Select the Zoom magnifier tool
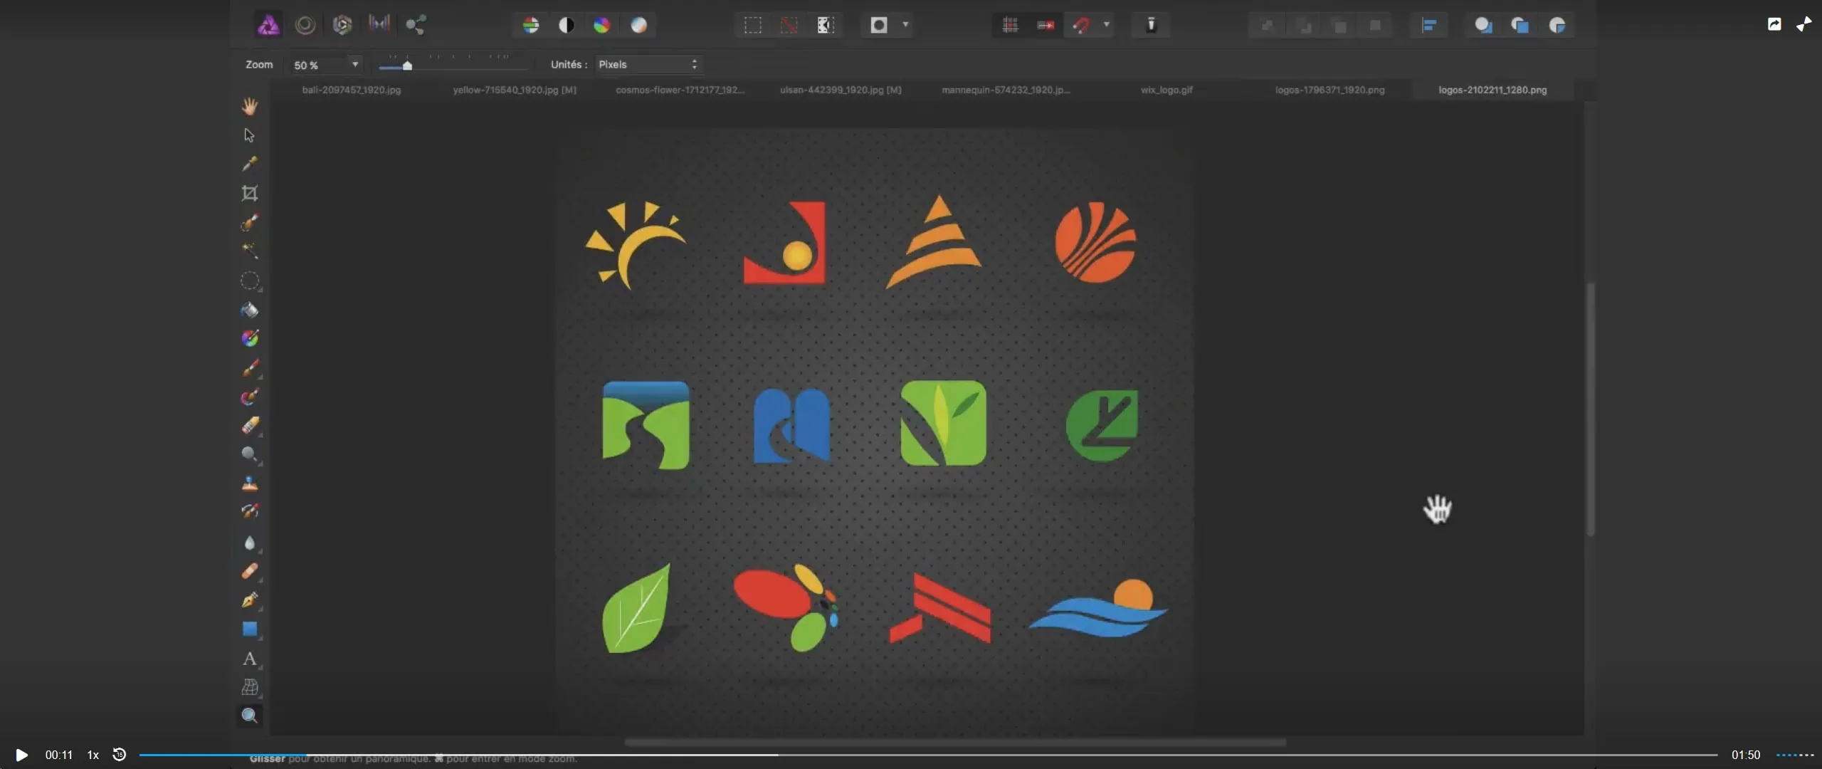 point(249,716)
